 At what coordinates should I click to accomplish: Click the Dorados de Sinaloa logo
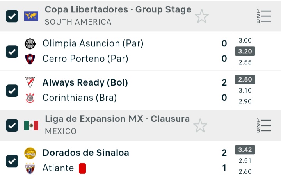coord(30,153)
